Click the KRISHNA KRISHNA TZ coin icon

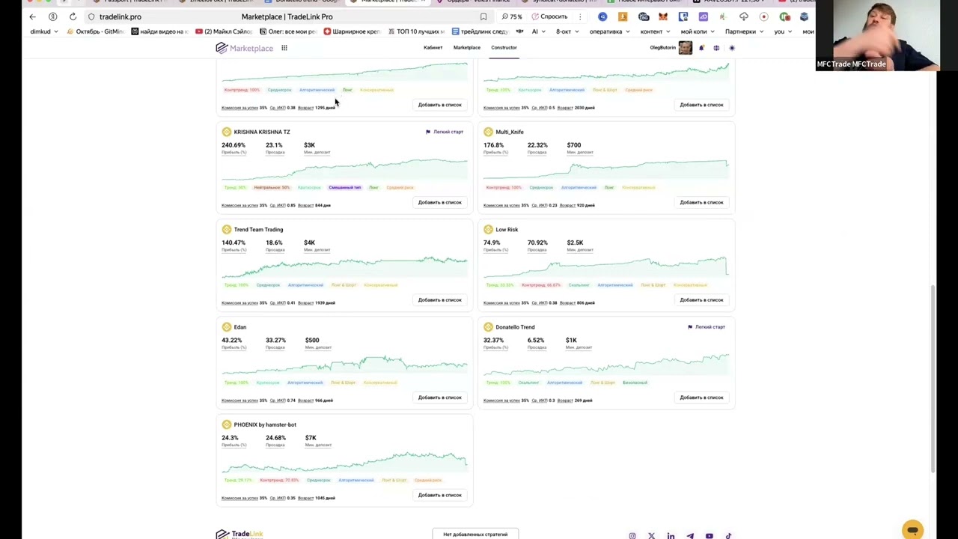pos(226,132)
